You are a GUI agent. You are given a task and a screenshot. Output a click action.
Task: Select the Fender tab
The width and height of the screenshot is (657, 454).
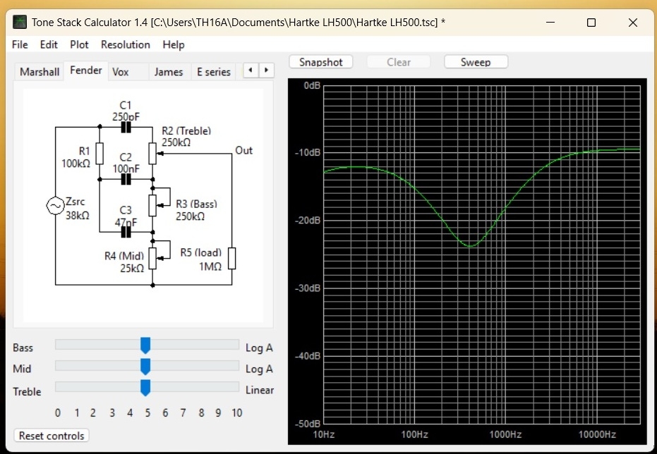[86, 70]
